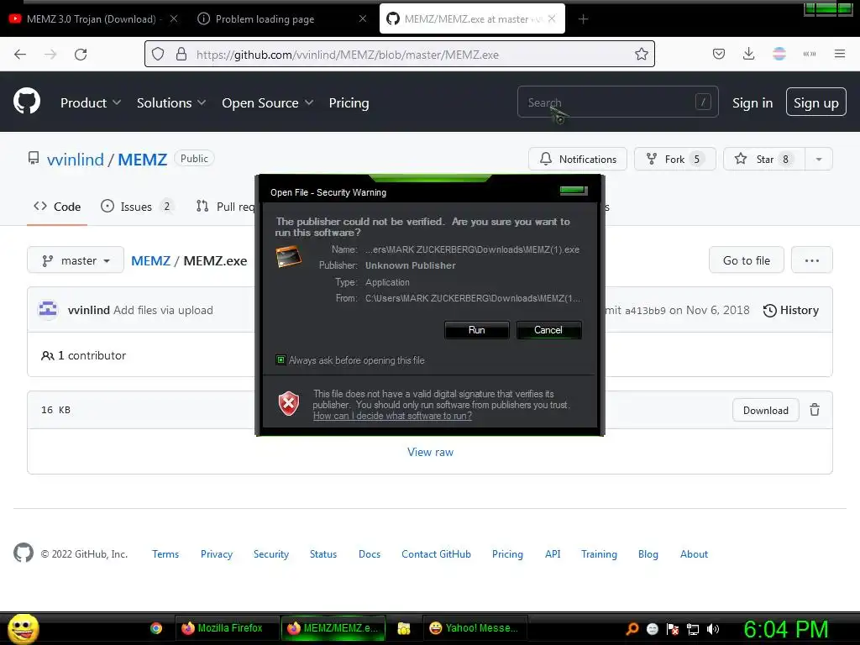Click the Contact GitHub footer link

436,554
